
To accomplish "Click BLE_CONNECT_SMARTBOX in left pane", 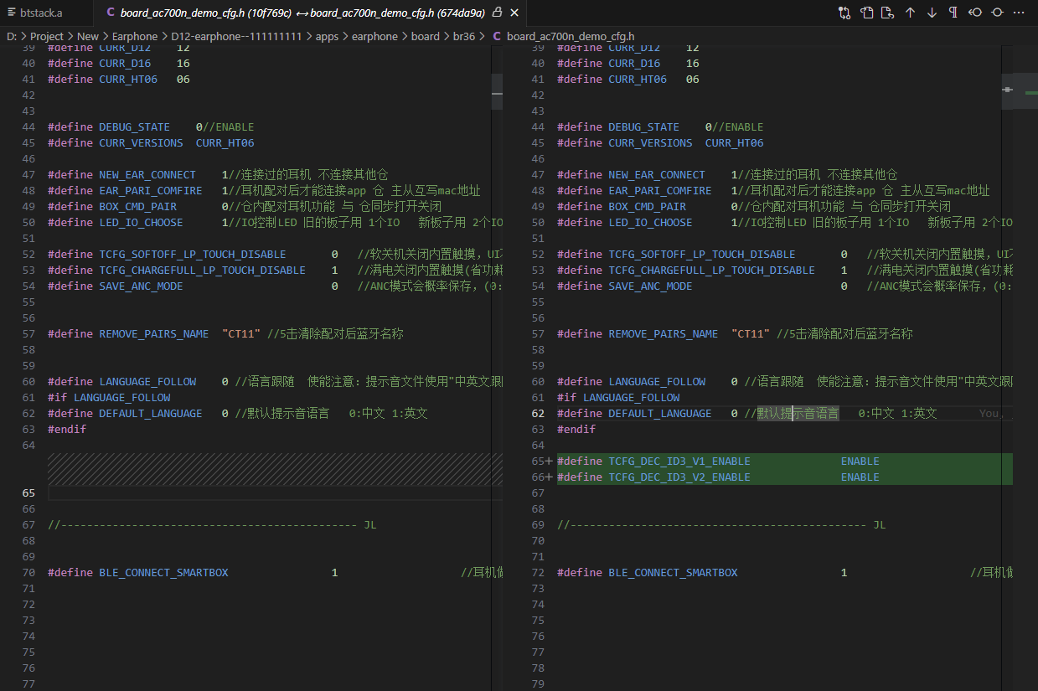I will coord(163,573).
